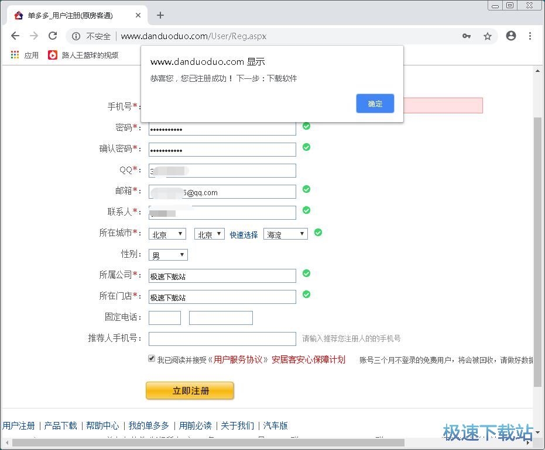The width and height of the screenshot is (545, 450).
Task: Click the browser forward arrow
Action: click(x=34, y=36)
